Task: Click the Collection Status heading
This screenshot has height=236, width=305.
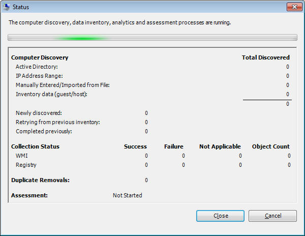Action: (x=35, y=146)
